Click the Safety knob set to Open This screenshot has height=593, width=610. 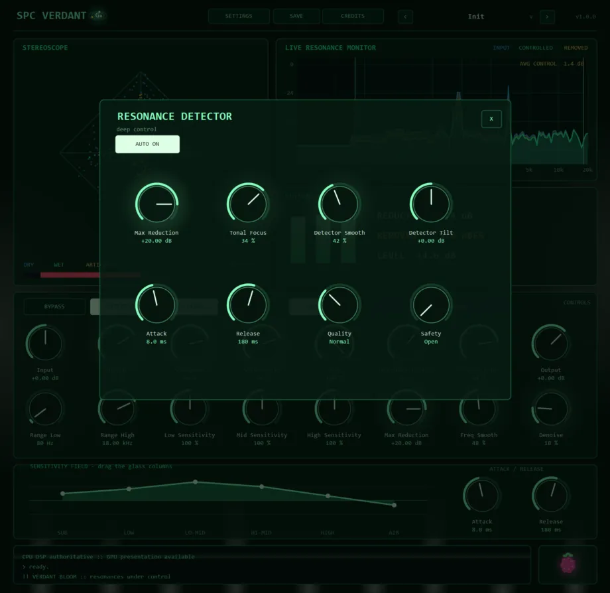pos(431,304)
